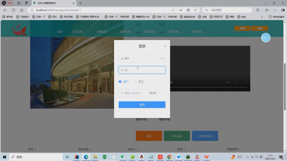This screenshot has width=287, height=161.
Task: Open the WPS Office taskbar icon
Action: [x=207, y=157]
